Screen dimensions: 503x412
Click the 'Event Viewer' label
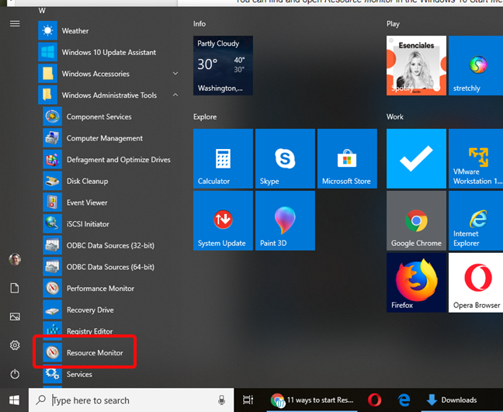(x=87, y=203)
